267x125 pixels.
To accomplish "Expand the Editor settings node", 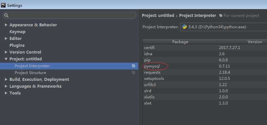I will point(6,38).
